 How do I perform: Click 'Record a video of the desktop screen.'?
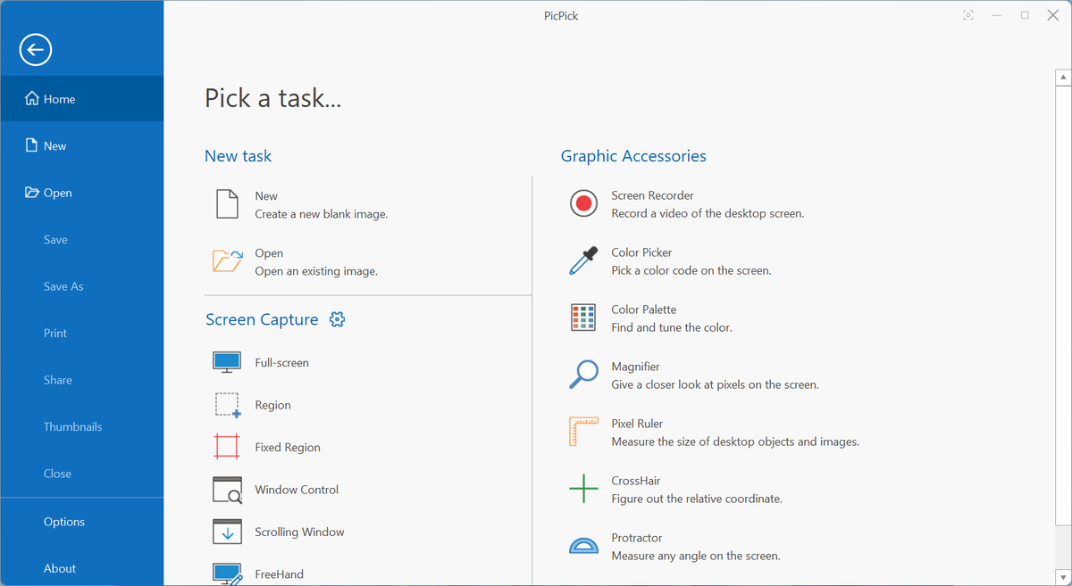[708, 213]
